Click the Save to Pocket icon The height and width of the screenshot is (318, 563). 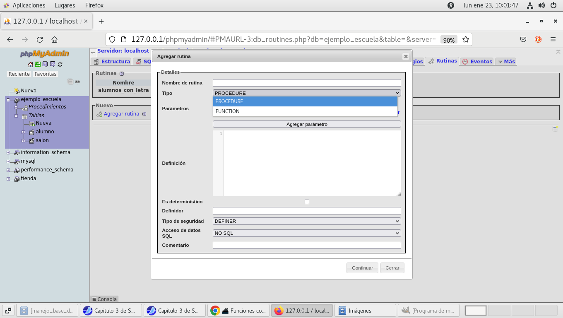[x=523, y=39]
